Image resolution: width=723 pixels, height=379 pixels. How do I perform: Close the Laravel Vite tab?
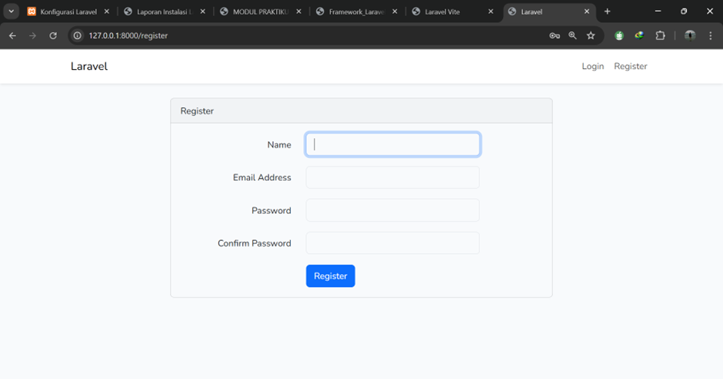(x=490, y=12)
